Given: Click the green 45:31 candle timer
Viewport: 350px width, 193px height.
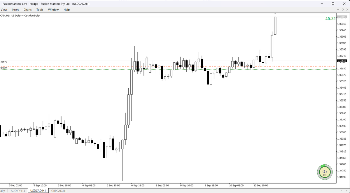Looking at the screenshot, I should pos(330,19).
